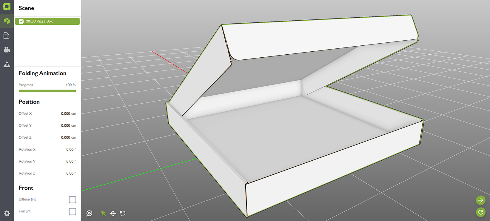Click the folding Progress slider bar
Viewport: 490px width, 221px height.
click(x=47, y=91)
